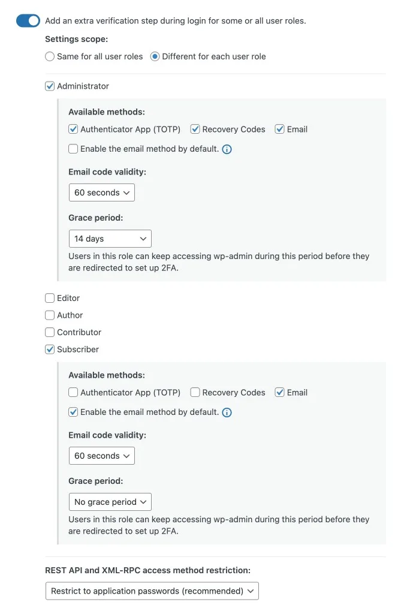Viewport: 404px width, 611px height.
Task: Select 'Same for all user roles' option
Action: 50,56
